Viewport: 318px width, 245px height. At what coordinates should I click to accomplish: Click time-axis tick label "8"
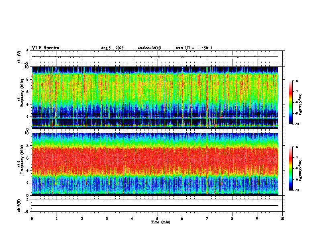pyautogui.click(x=232, y=219)
